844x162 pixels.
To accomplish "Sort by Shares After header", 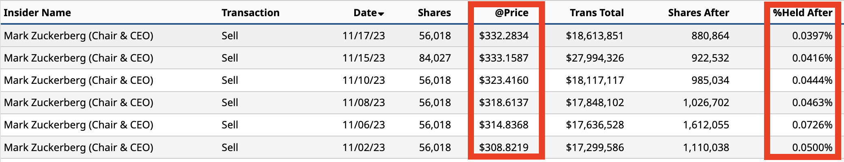I will coord(698,13).
